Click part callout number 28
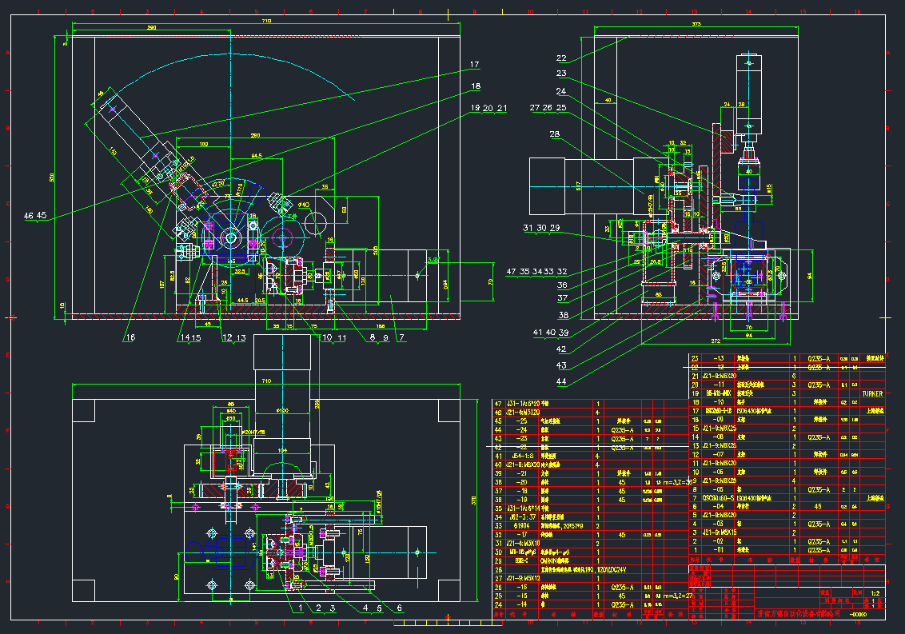The height and width of the screenshot is (634, 905). [555, 134]
